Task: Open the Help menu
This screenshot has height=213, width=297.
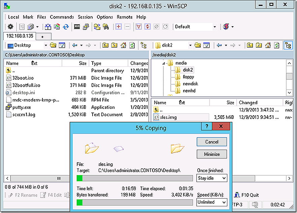Action: [x=141, y=17]
